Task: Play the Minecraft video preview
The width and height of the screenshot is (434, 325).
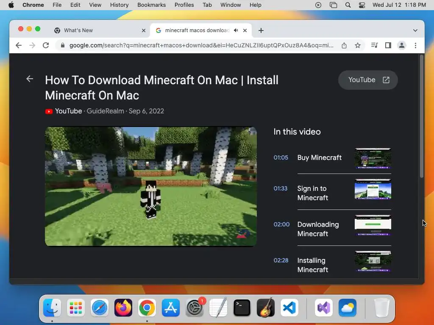Action: click(151, 187)
